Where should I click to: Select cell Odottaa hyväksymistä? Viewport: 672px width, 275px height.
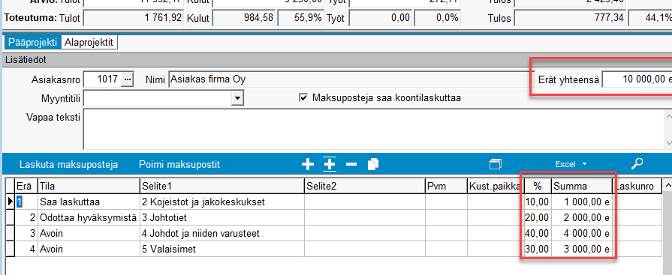click(89, 218)
